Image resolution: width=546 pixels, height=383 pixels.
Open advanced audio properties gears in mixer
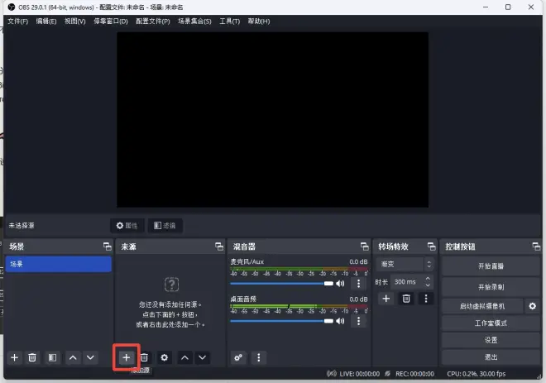[x=238, y=357]
